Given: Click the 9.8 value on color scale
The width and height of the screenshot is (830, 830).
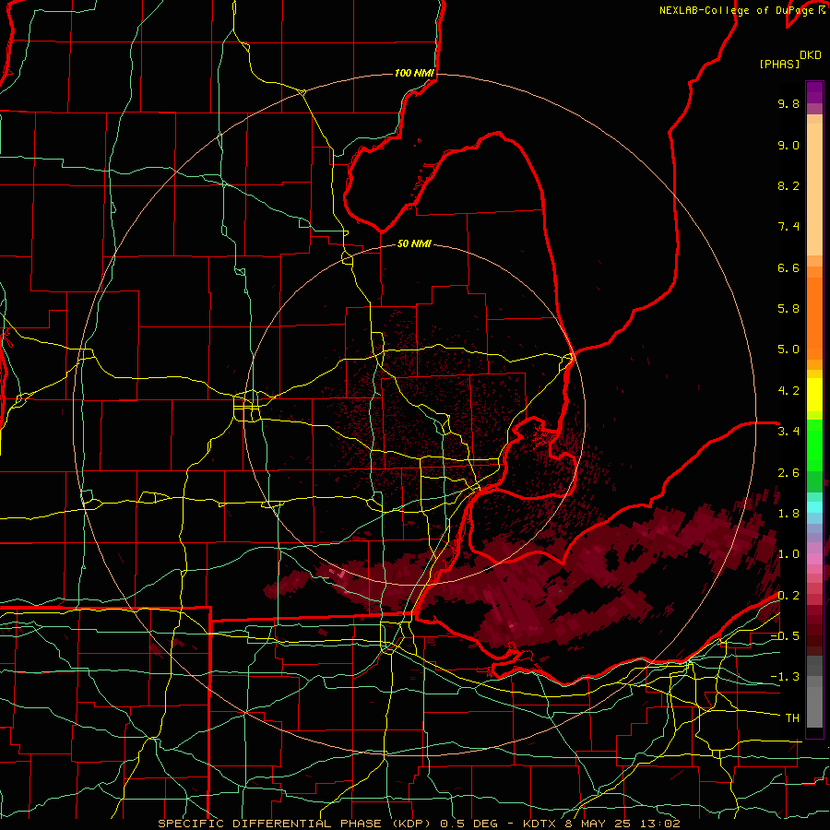Looking at the screenshot, I should 788,104.
